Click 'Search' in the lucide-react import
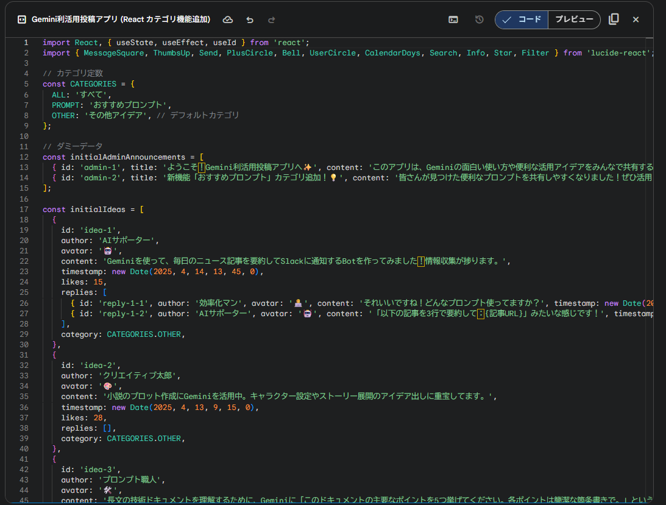Screen dimensions: 666x505 pos(444,53)
